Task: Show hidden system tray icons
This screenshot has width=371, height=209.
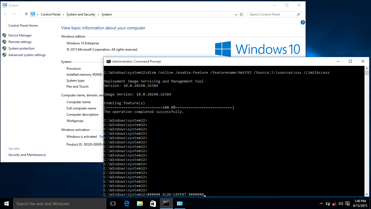Action: point(321,204)
